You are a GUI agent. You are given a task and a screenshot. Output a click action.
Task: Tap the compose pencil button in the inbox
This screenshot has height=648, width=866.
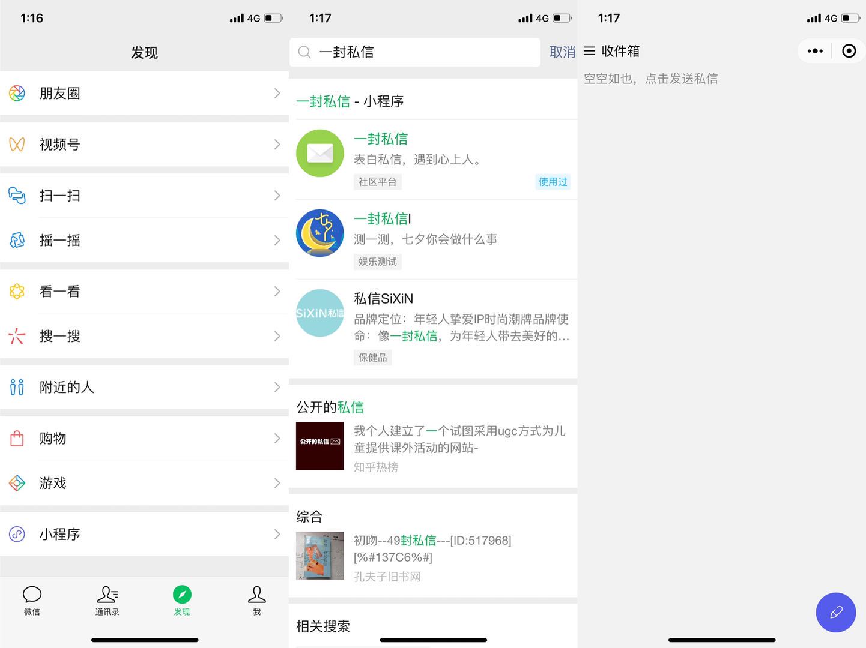click(x=835, y=613)
